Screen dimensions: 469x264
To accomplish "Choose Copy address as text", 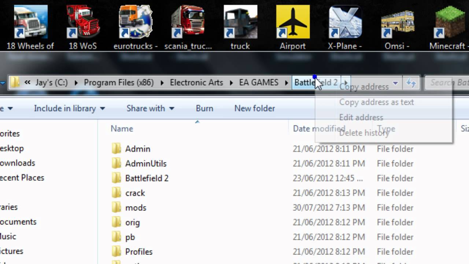I will [376, 102].
